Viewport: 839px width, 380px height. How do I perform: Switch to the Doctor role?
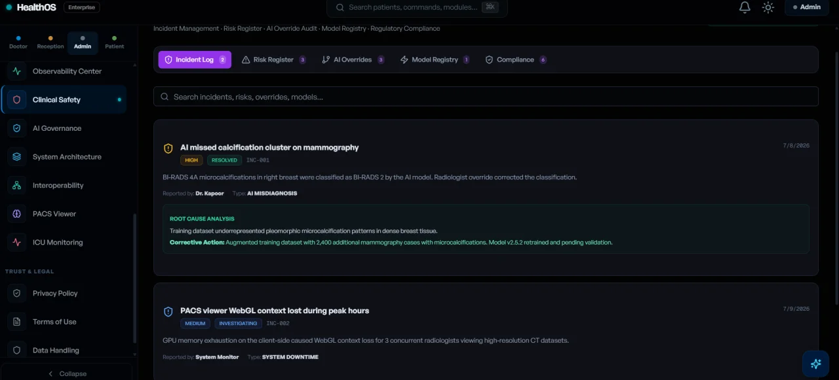(18, 43)
